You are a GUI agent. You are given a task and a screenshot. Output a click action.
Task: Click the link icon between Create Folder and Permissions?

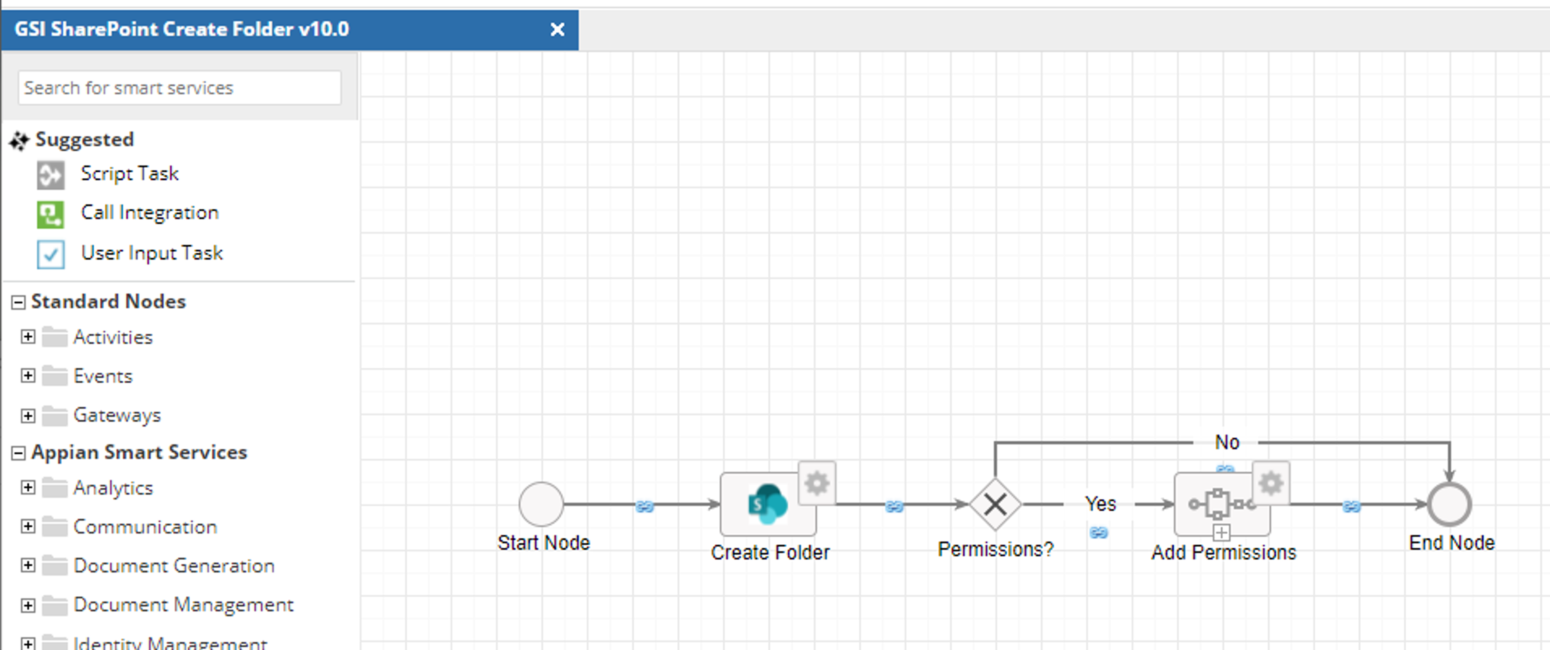[x=894, y=507]
